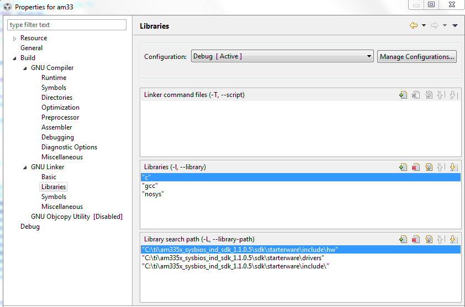465x307 pixels.
Task: Open GNU Objcopy Utility [Disabled] item
Action: coord(77,217)
